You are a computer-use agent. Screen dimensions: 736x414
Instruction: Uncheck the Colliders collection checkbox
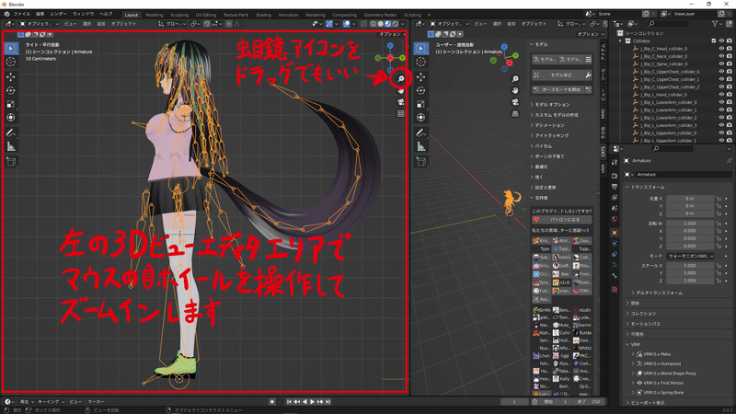pos(714,40)
